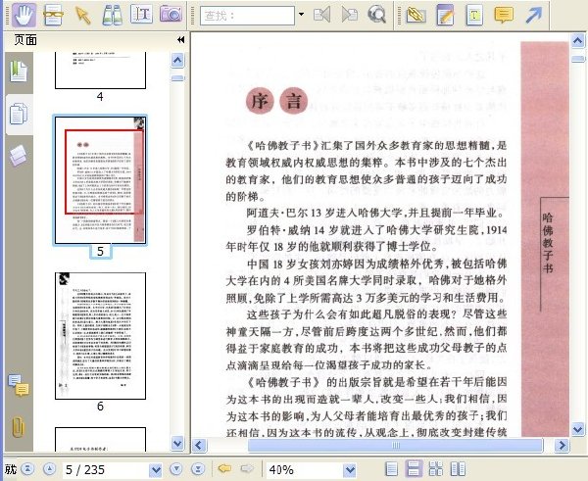
Task: Click the 序言 heading in document
Action: 277,101
